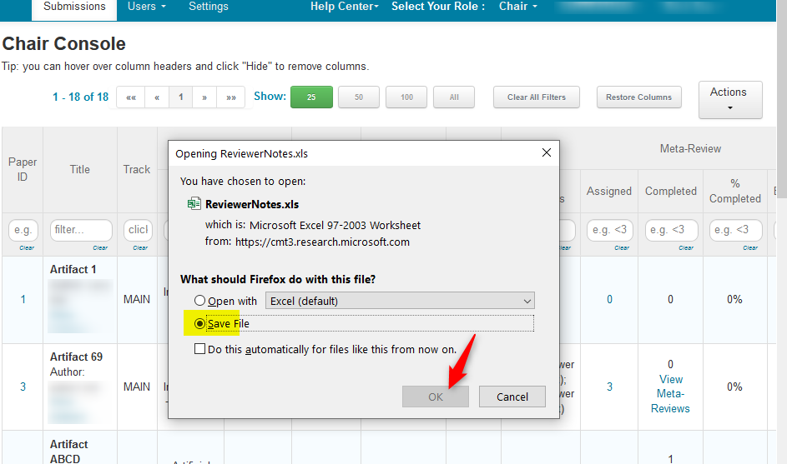
Task: Clear the Assigned filter
Action: point(622,247)
